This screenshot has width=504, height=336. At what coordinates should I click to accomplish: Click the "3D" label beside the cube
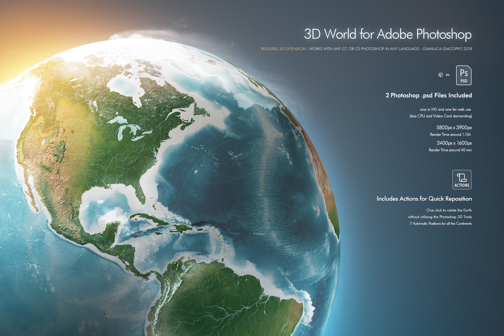447,75
